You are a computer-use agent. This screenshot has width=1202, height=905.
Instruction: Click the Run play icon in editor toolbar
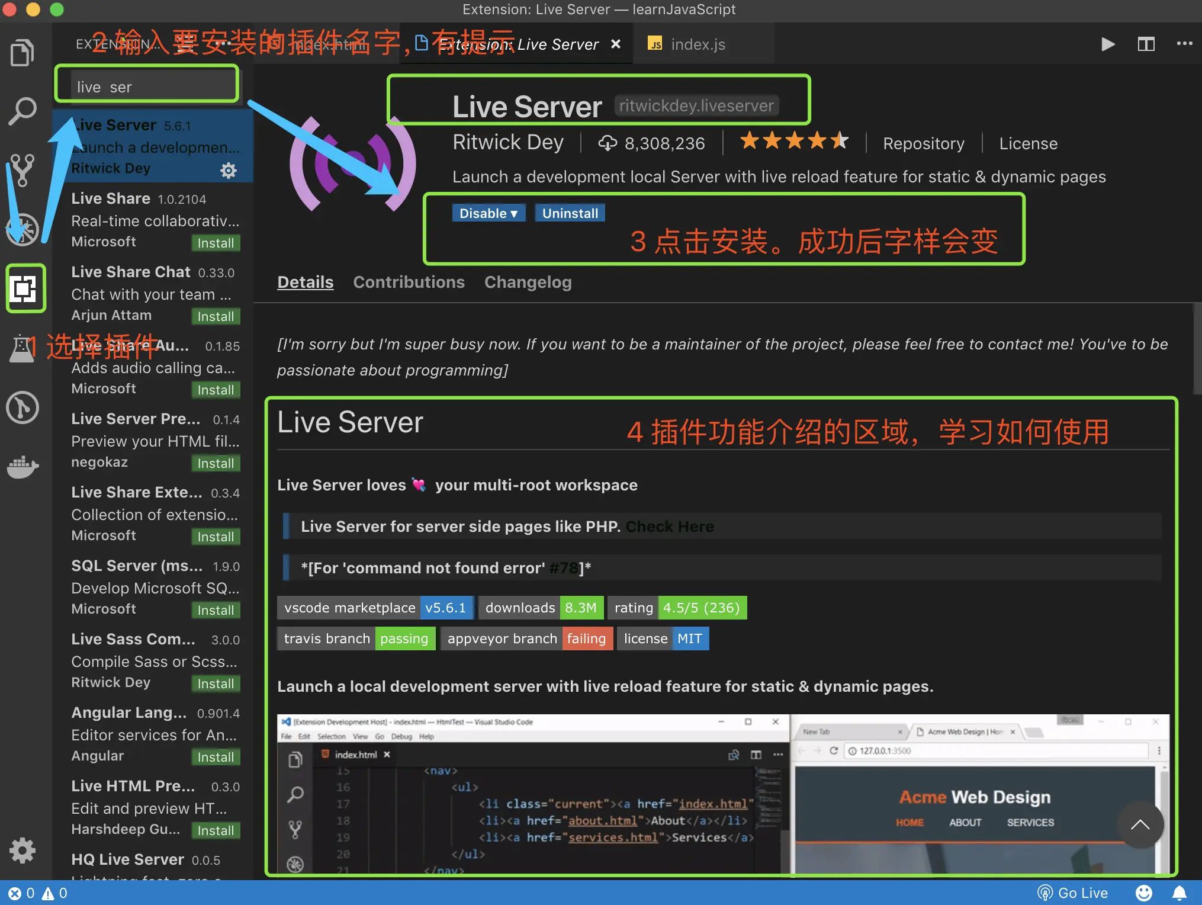[1107, 44]
